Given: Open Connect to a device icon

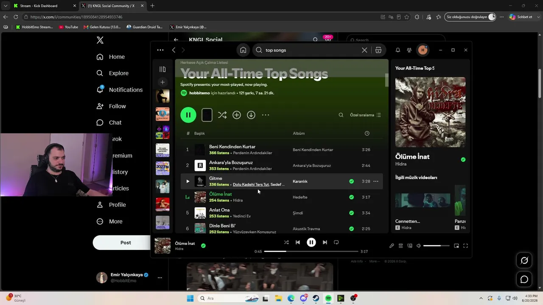Looking at the screenshot, I should point(410,246).
